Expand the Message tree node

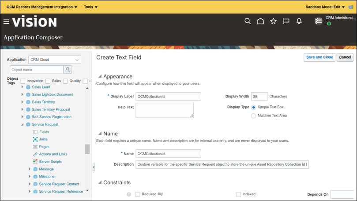click(x=30, y=169)
